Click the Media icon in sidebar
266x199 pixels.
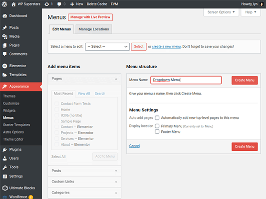(x=5, y=36)
